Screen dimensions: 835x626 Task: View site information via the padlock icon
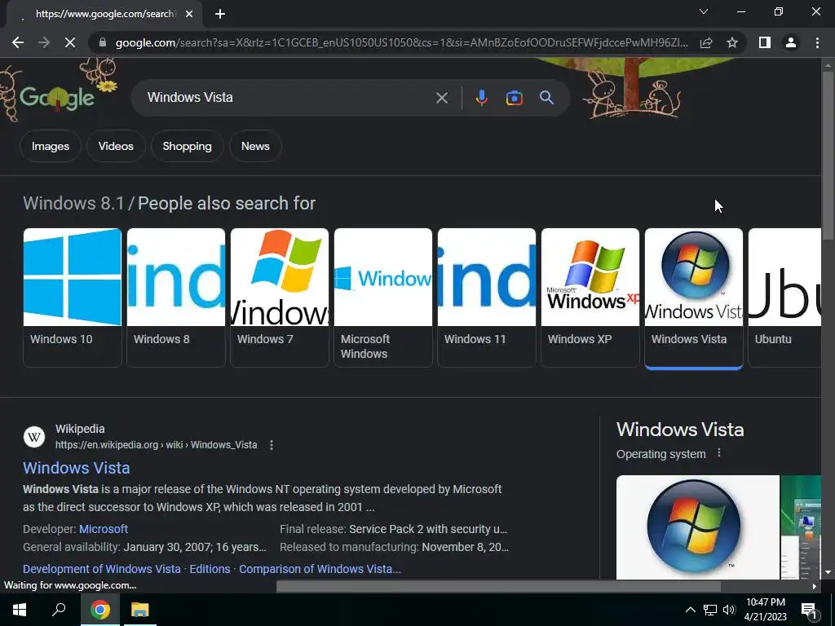click(103, 42)
